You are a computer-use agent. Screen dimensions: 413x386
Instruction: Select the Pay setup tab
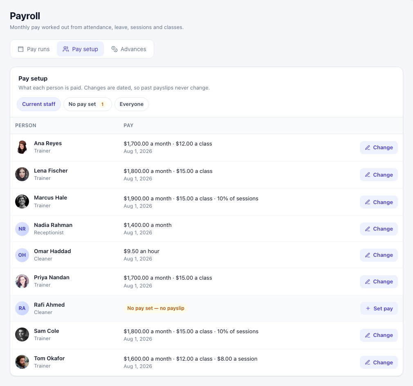click(x=80, y=49)
